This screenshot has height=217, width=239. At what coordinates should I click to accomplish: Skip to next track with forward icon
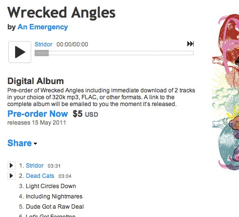tap(190, 44)
